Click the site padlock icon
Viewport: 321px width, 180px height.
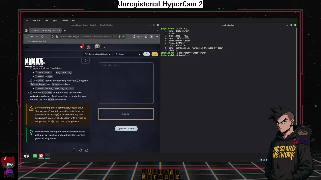(x=57, y=37)
